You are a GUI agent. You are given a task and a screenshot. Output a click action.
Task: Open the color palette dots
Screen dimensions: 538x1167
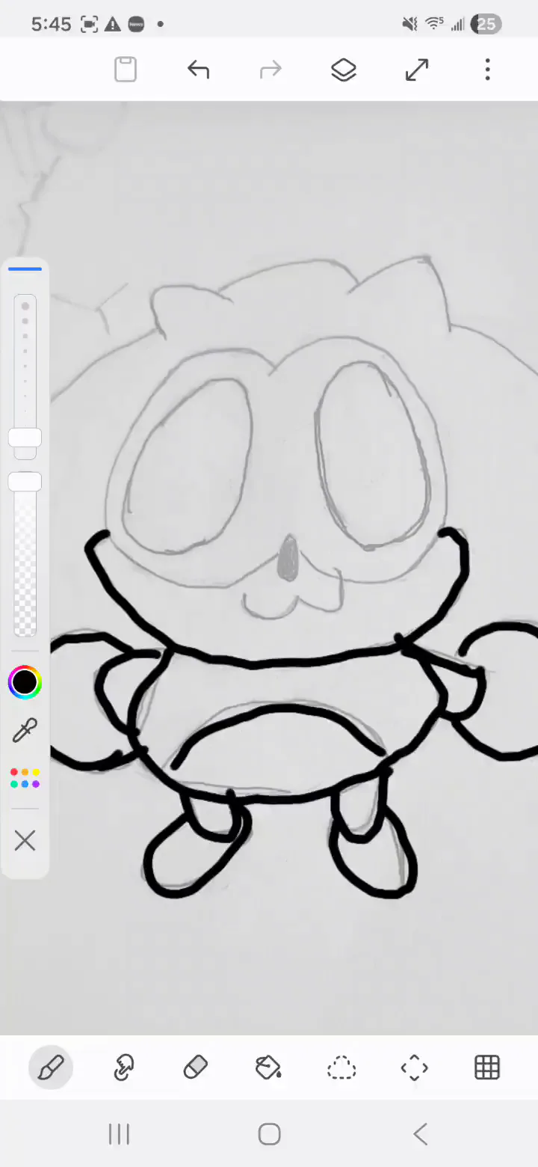(x=25, y=778)
